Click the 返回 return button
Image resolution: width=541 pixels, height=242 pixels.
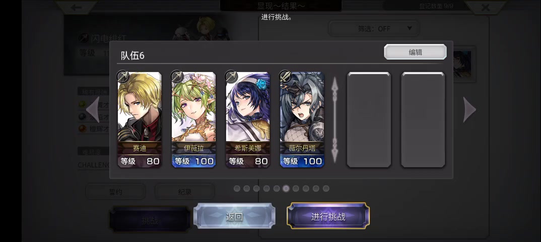[x=234, y=216]
